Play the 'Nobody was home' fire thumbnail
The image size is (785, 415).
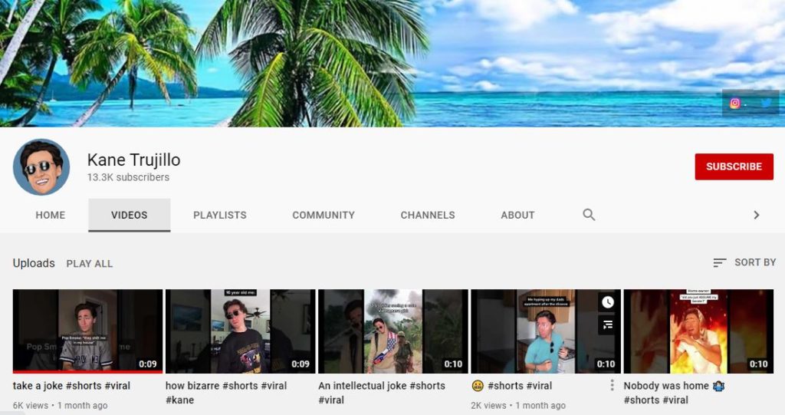tap(698, 331)
